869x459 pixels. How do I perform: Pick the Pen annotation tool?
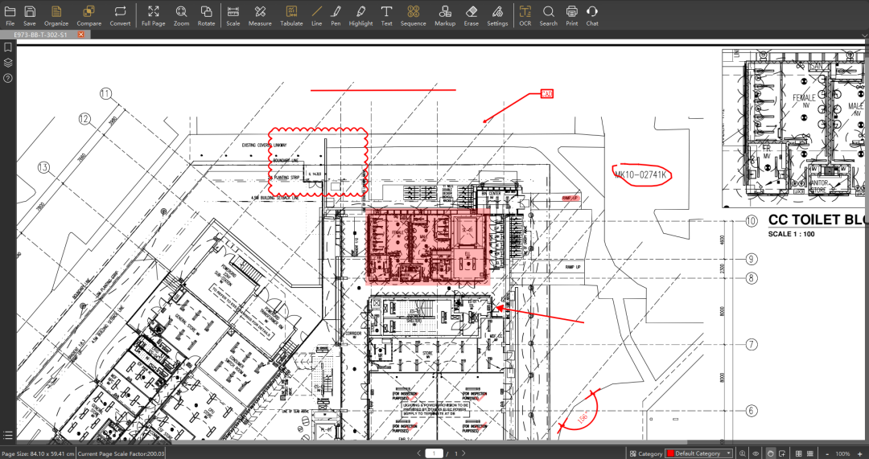[x=336, y=15]
